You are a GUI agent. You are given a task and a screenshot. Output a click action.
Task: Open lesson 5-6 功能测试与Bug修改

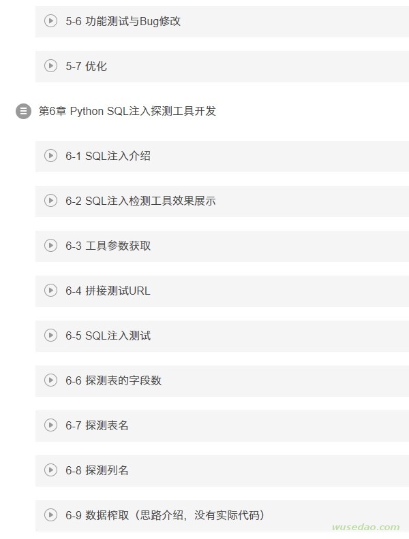point(123,21)
